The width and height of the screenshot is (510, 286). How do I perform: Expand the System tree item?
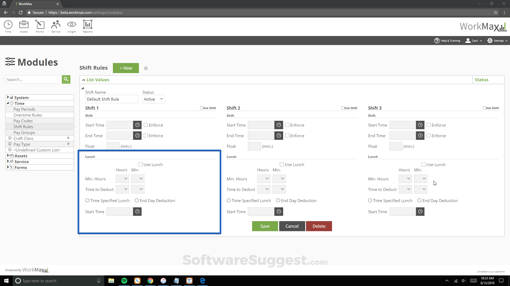8,97
